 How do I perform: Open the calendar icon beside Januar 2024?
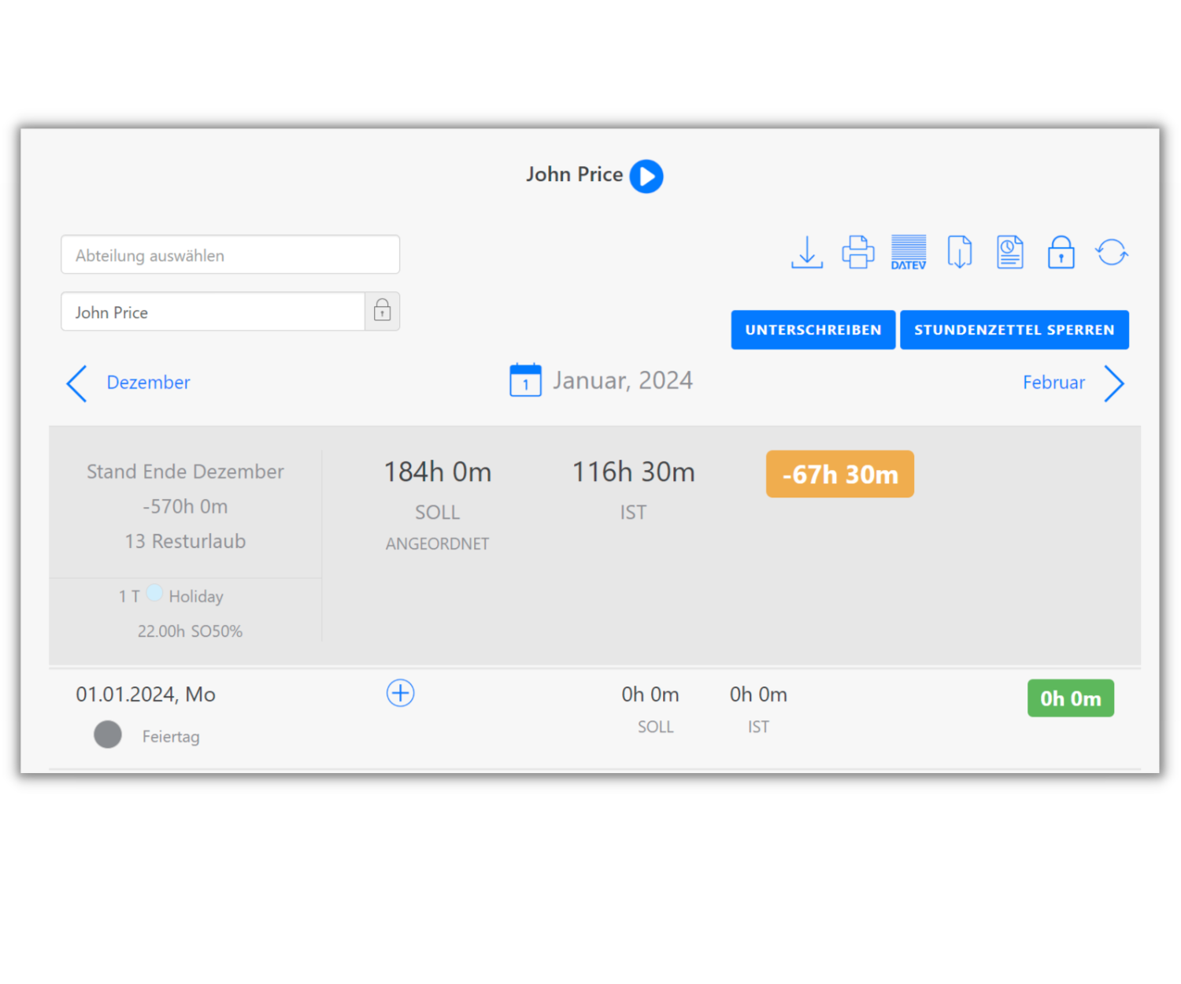point(525,379)
